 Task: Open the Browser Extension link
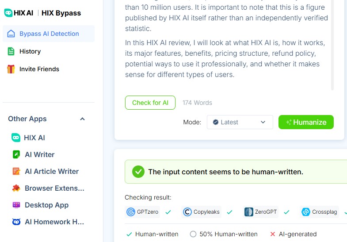[x=54, y=188]
